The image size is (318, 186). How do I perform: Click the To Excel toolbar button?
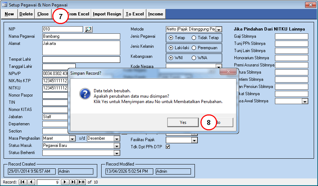tap(135, 14)
